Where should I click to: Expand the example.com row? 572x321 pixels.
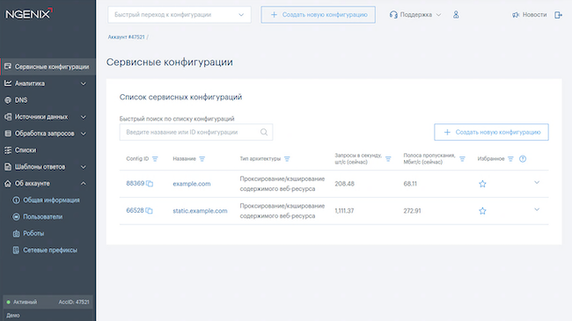(537, 182)
